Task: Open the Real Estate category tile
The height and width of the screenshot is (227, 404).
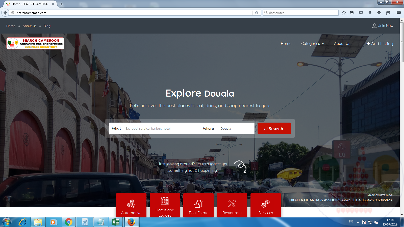Action: tap(198, 205)
